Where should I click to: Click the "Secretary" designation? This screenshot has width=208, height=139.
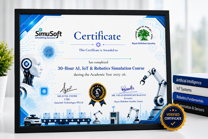(x=128, y=98)
